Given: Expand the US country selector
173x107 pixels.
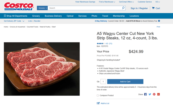Looking at the screenshot, I should click(158, 2).
